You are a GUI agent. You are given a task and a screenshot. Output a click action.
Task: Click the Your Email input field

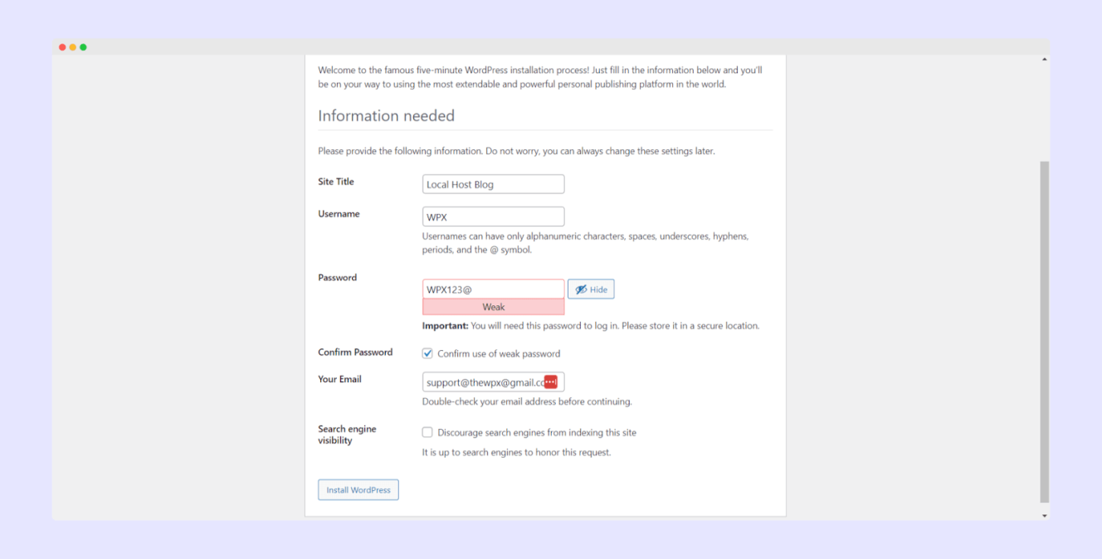click(x=493, y=382)
